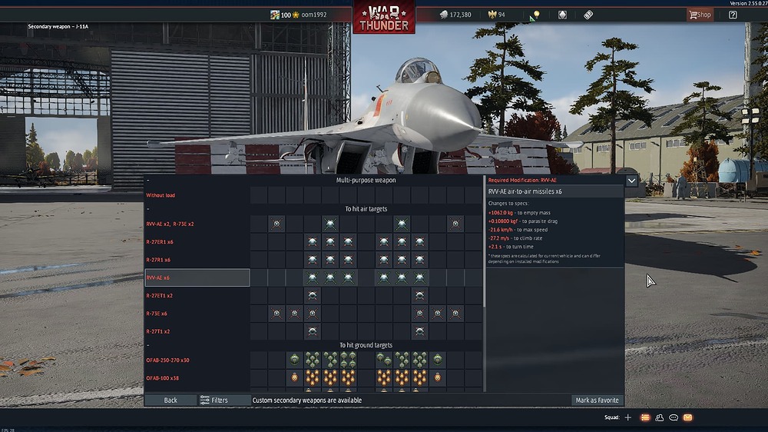Collapse the To hit air targets section
This screenshot has width=768, height=432.
(148, 209)
